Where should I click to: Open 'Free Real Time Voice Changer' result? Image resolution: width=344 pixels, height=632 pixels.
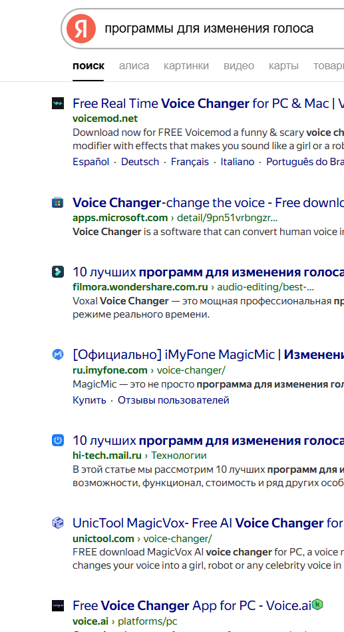(x=208, y=104)
